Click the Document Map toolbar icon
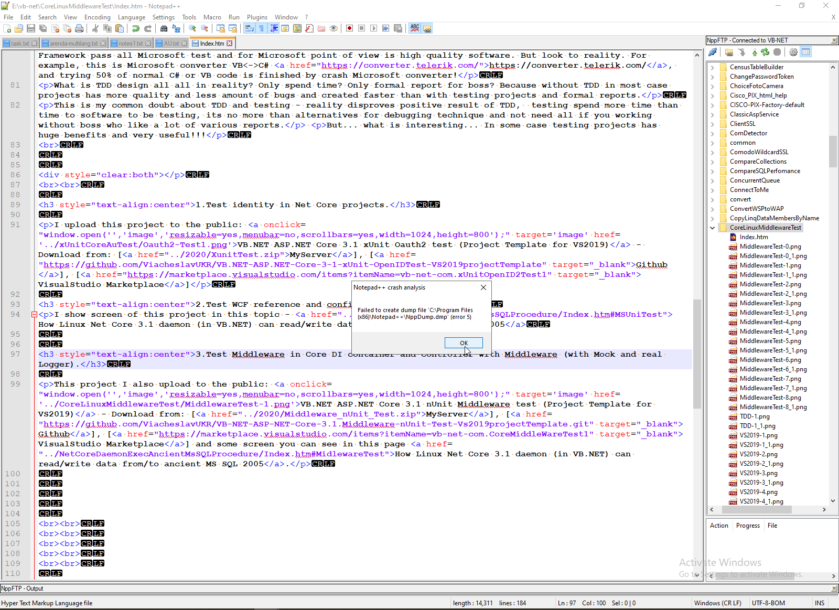The height and width of the screenshot is (610, 839). pos(297,28)
